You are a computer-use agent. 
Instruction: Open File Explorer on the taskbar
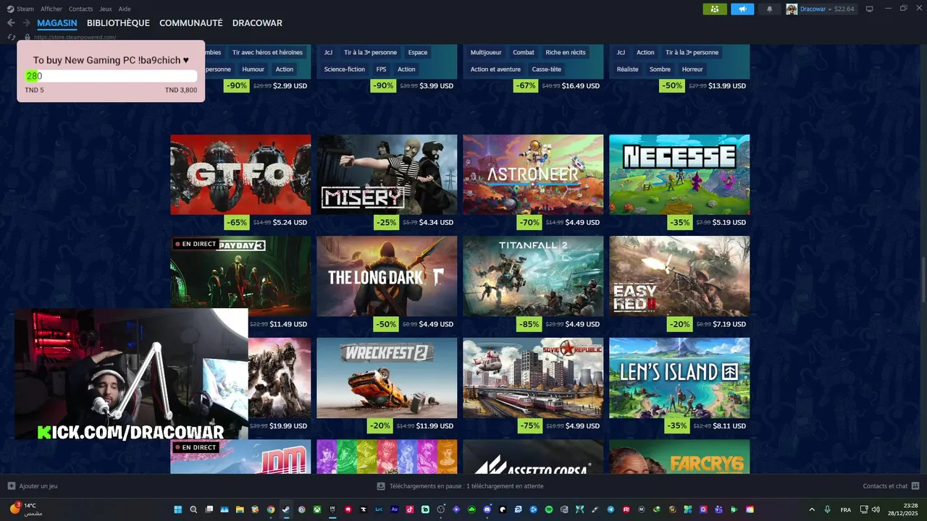point(240,509)
